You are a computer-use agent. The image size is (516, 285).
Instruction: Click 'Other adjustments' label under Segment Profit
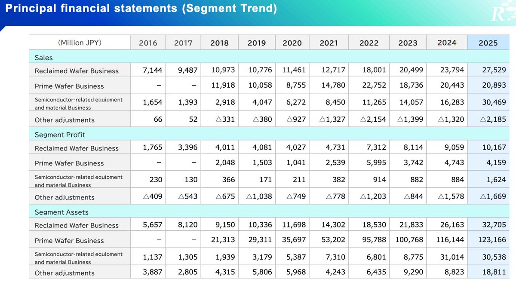click(64, 197)
